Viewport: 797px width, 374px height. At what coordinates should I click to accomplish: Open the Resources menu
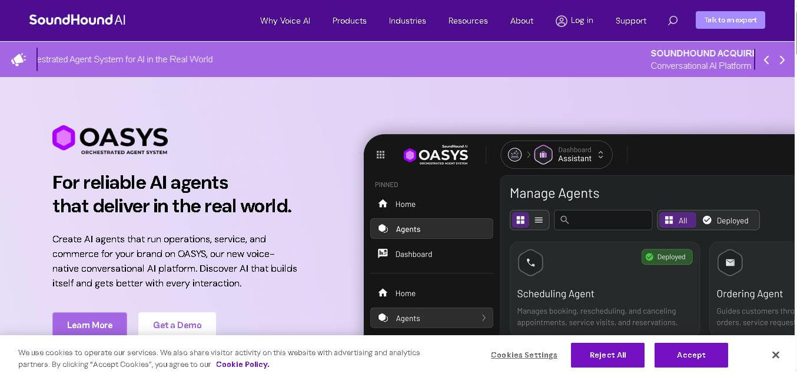pyautogui.click(x=468, y=21)
